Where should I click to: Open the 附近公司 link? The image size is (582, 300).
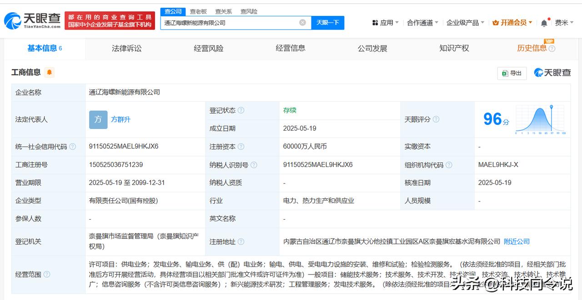[517, 241]
